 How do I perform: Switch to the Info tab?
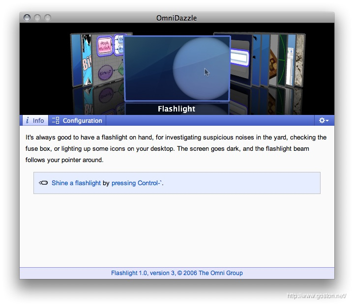point(35,120)
